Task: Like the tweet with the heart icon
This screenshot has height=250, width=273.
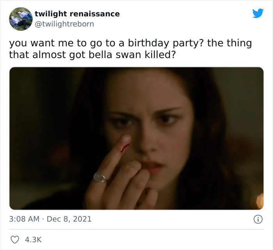Action: 15,239
